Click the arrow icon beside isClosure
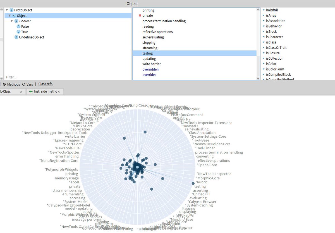 click(x=264, y=53)
